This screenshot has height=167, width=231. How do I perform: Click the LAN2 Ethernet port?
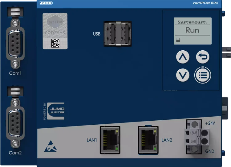coord(148,140)
